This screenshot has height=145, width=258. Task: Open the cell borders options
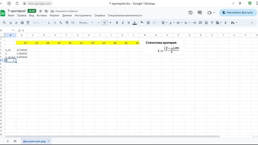148,23
